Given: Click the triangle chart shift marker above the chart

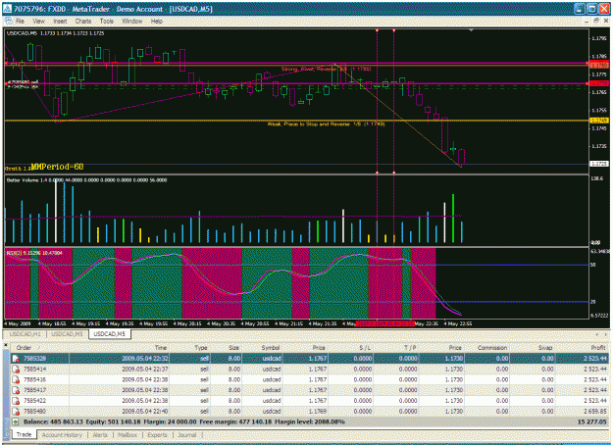Looking at the screenshot, I should coord(471,30).
